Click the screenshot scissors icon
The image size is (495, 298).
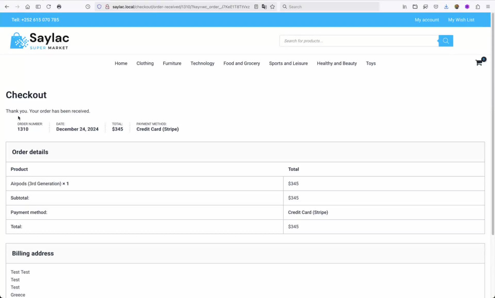click(x=426, y=6)
